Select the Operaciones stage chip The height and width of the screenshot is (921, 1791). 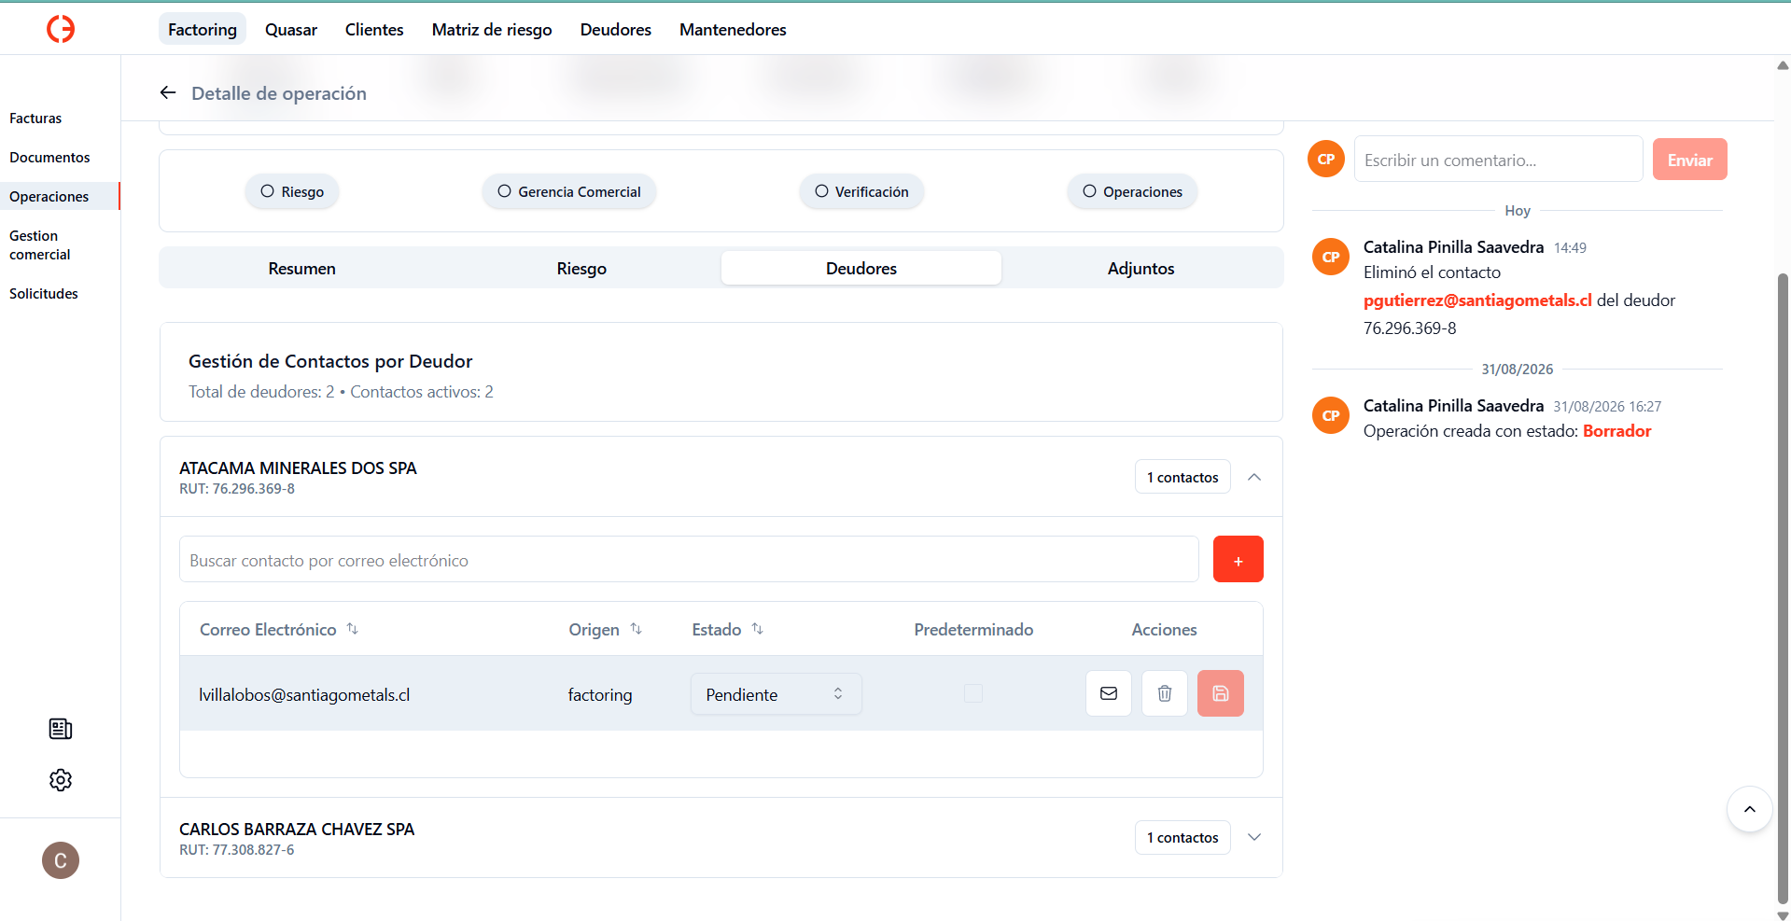[x=1132, y=191]
